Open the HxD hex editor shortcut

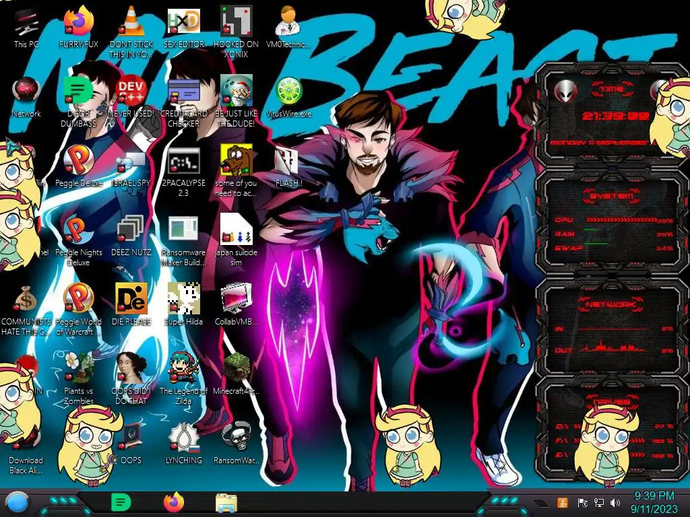coord(184,27)
